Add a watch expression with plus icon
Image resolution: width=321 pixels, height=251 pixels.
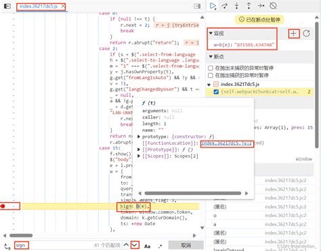click(293, 34)
